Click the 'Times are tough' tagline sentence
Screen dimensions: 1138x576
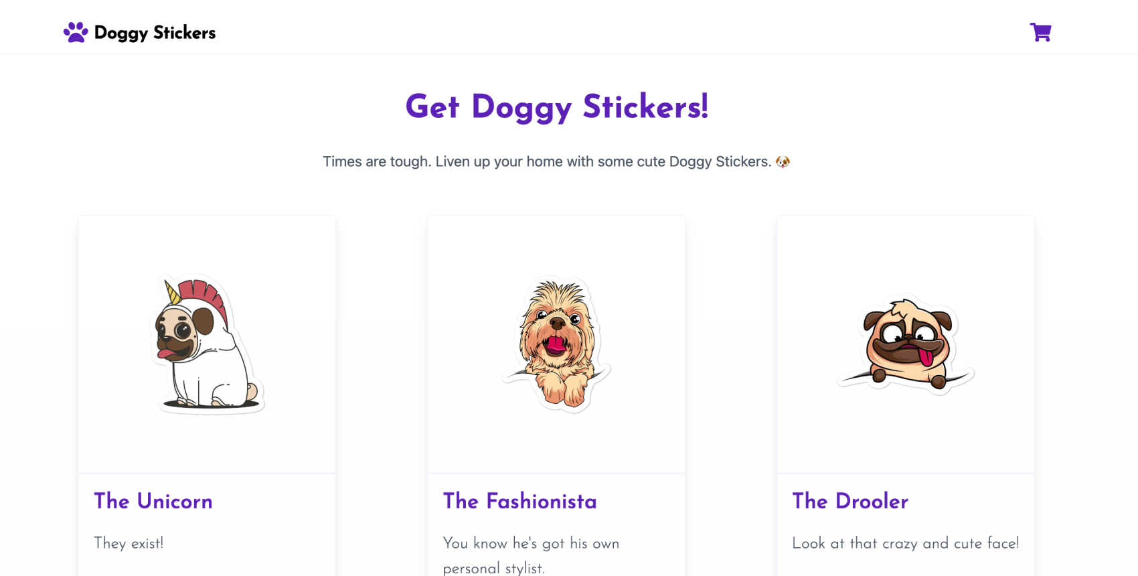[x=547, y=161]
